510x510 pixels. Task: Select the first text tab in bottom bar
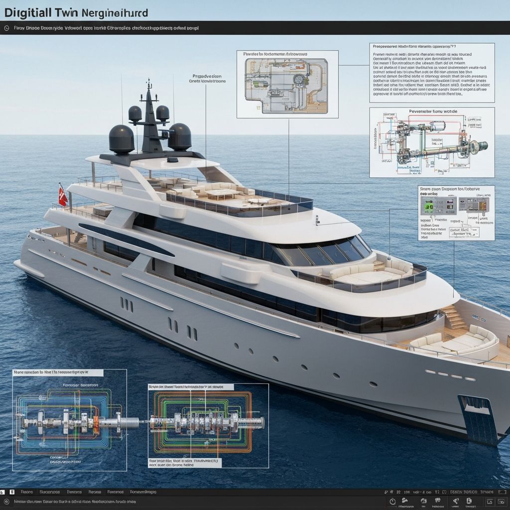26,492
